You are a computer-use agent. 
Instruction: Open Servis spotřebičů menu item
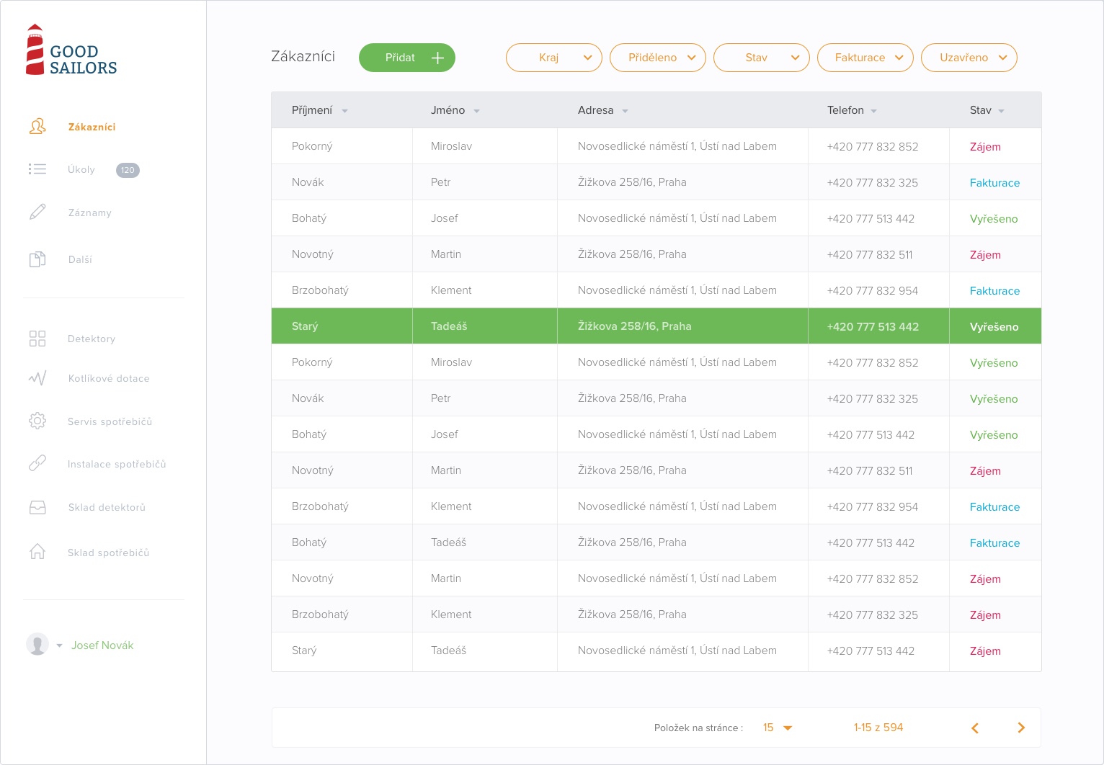coord(110,421)
